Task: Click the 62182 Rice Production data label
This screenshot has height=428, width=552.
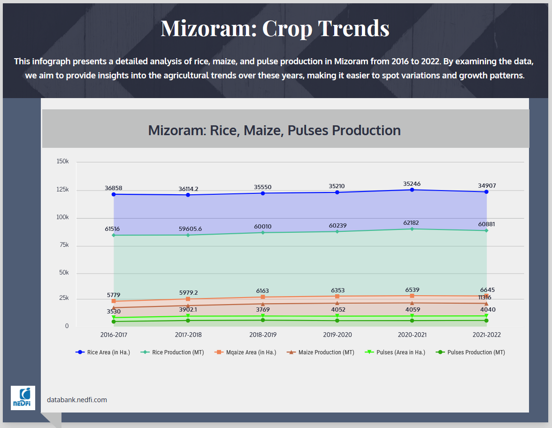Action: (x=412, y=222)
